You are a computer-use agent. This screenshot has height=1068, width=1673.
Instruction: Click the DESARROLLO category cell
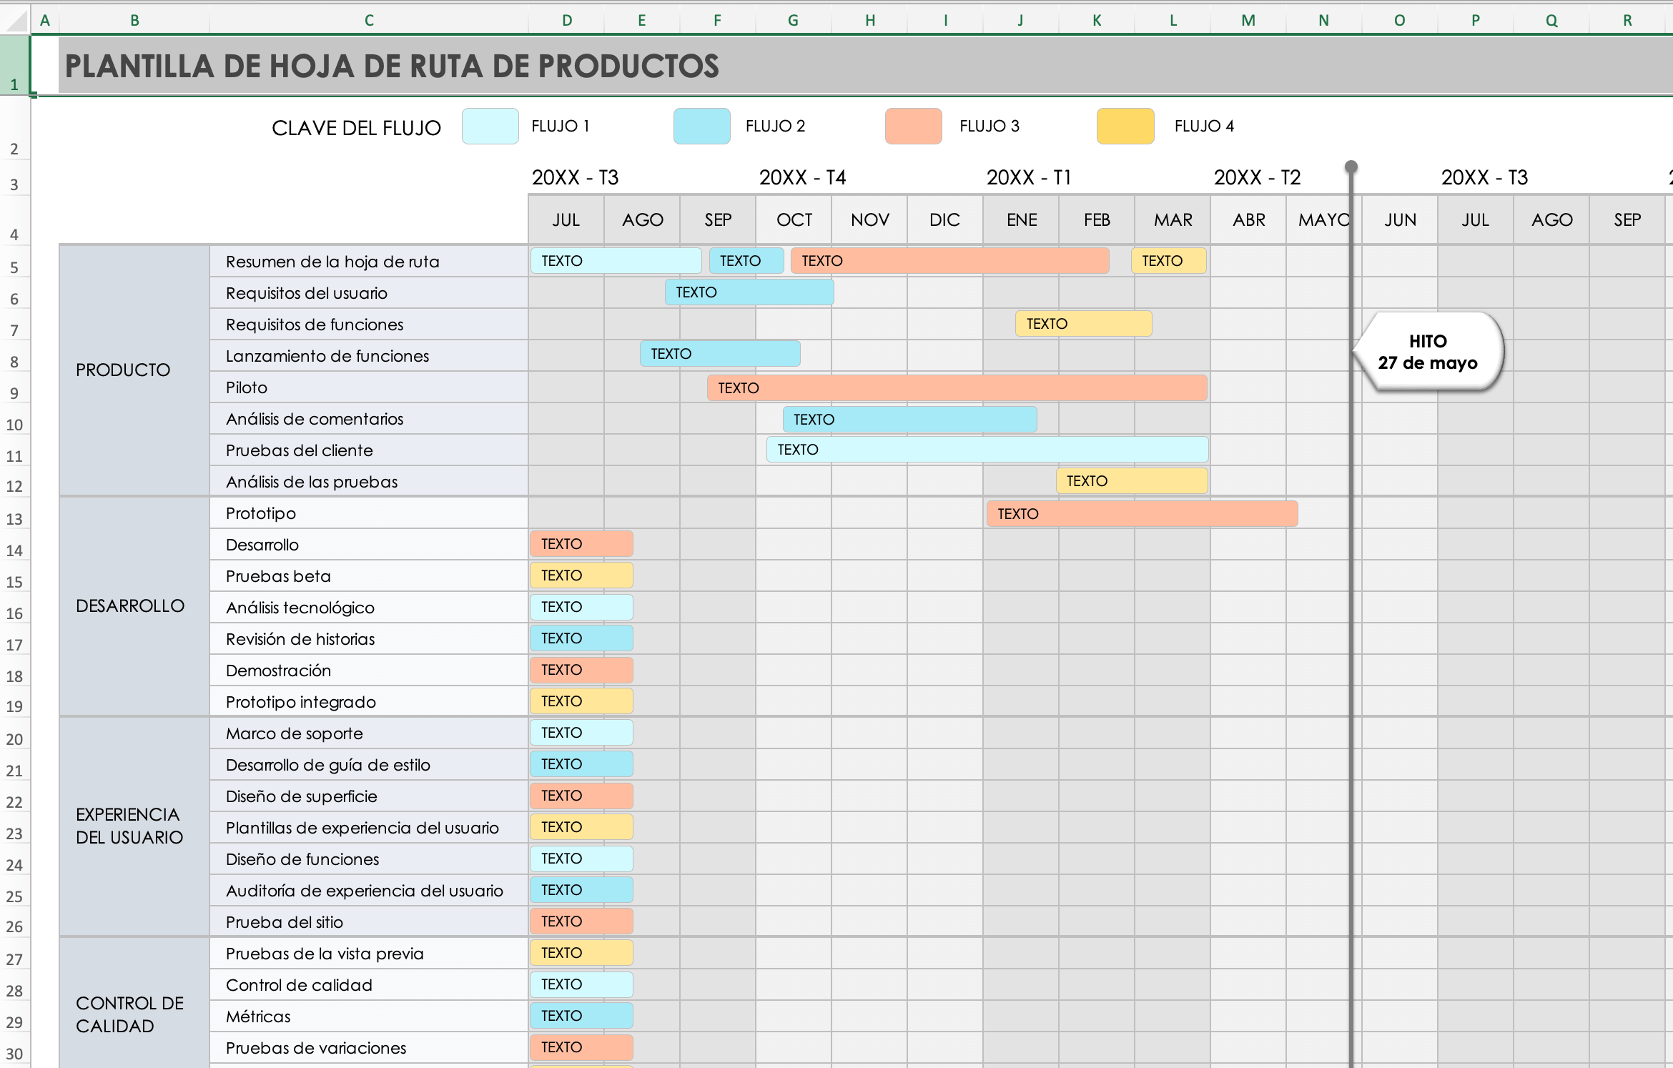pos(134,606)
